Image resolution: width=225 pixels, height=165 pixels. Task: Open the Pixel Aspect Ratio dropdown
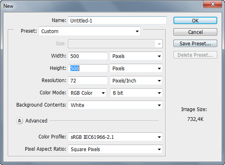115,149
